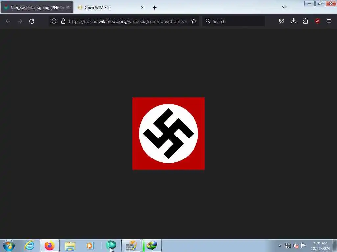
Task: Open the Extensions puzzle icon
Action: pos(305,21)
